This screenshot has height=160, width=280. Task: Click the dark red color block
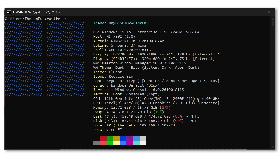tap(103, 138)
